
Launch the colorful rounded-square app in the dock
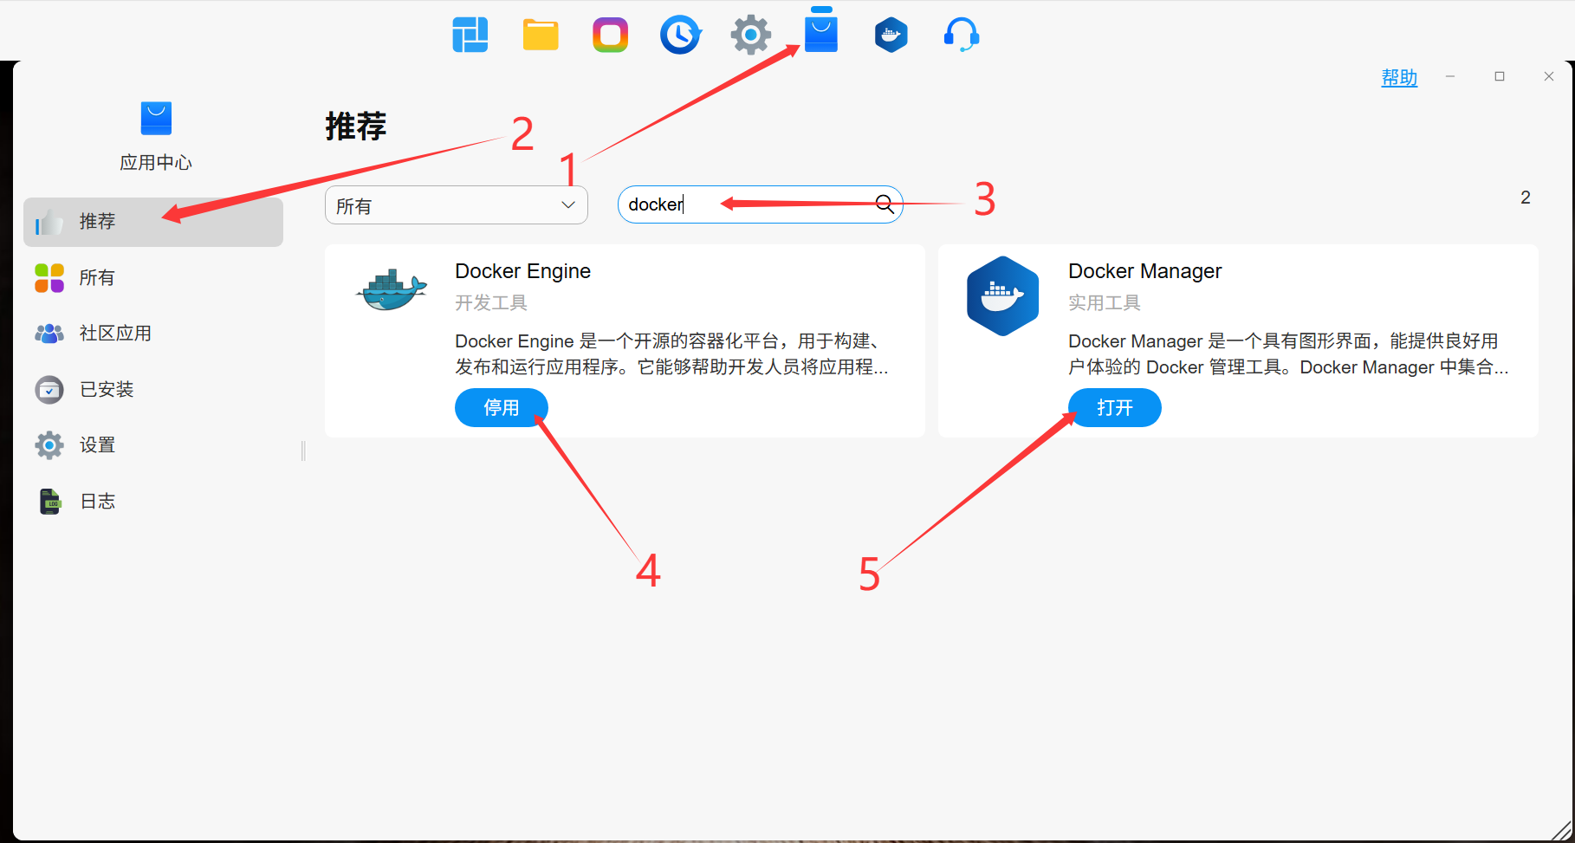[x=611, y=36]
